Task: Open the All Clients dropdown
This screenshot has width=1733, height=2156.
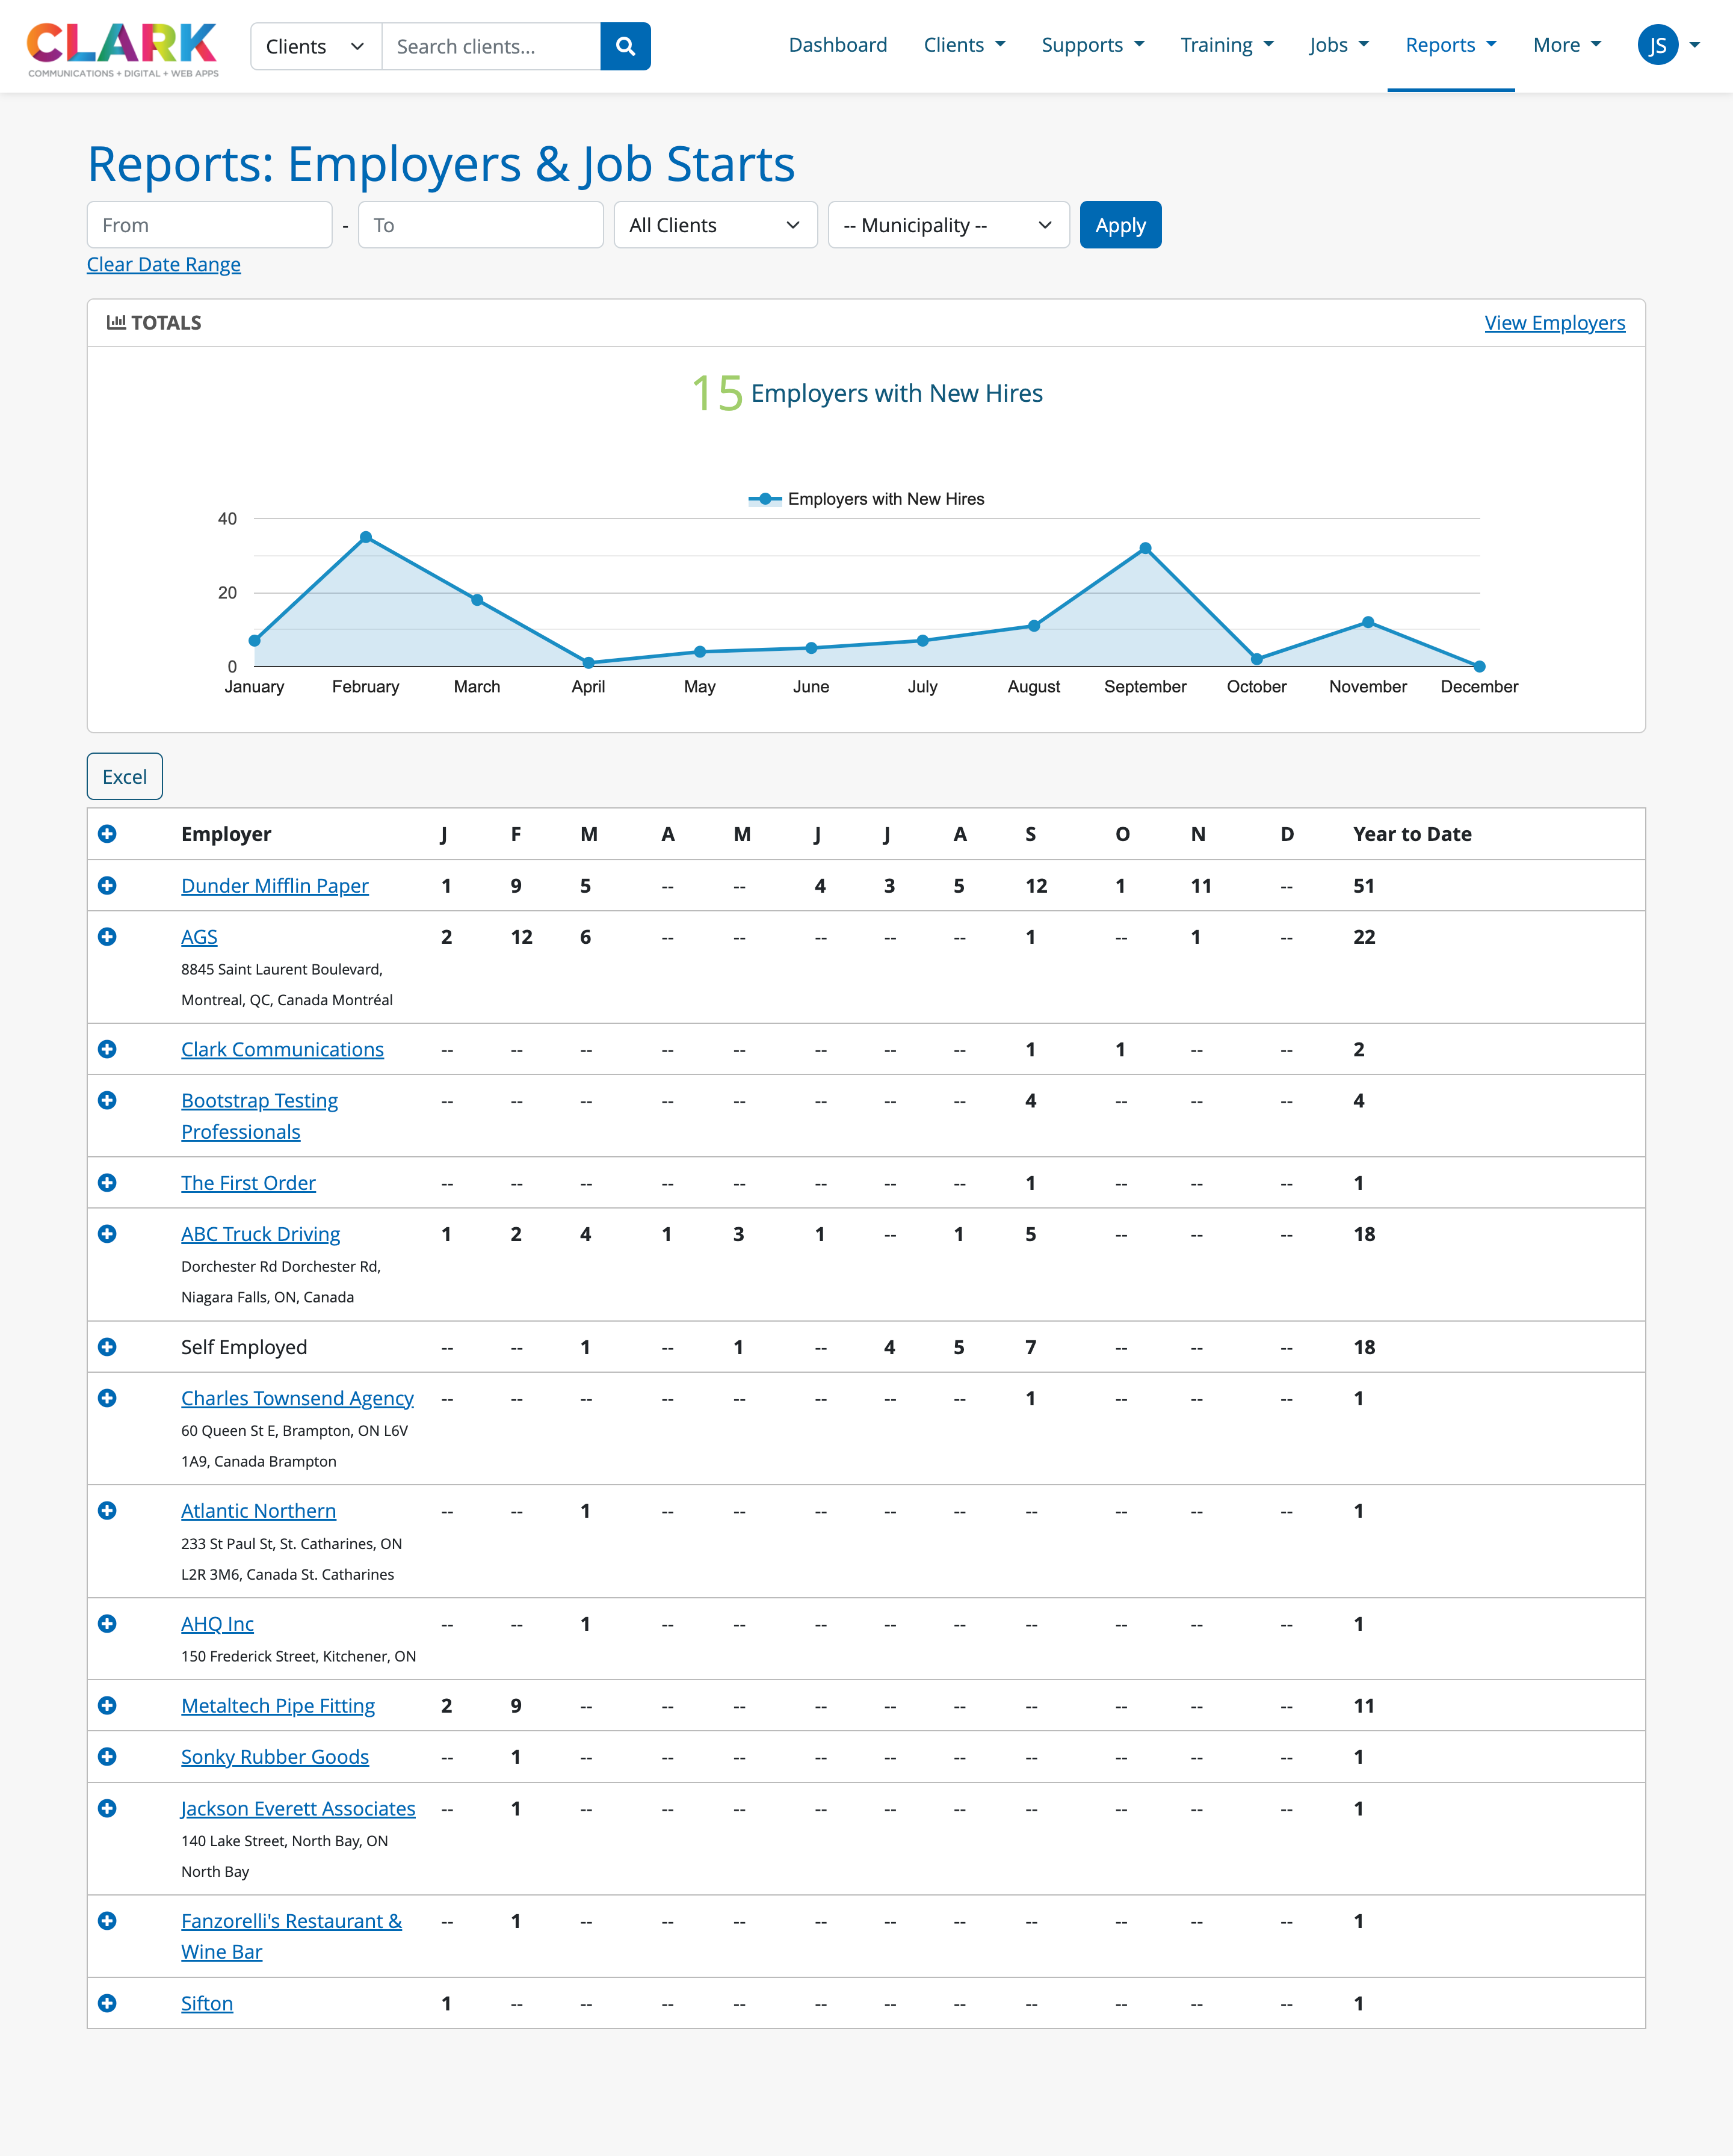Action: 714,225
